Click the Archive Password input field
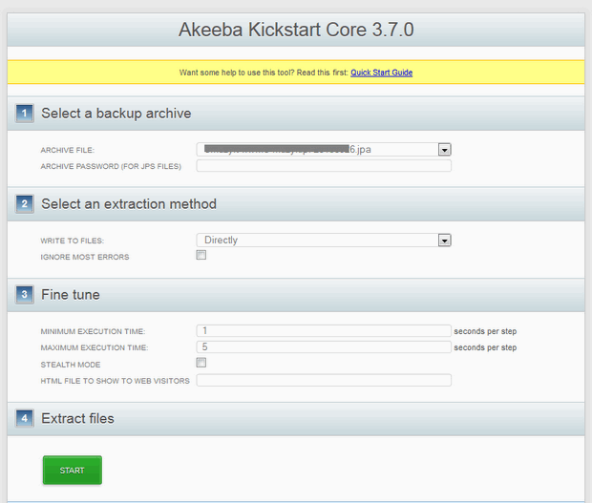Image resolution: width=592 pixels, height=503 pixels. [x=324, y=166]
